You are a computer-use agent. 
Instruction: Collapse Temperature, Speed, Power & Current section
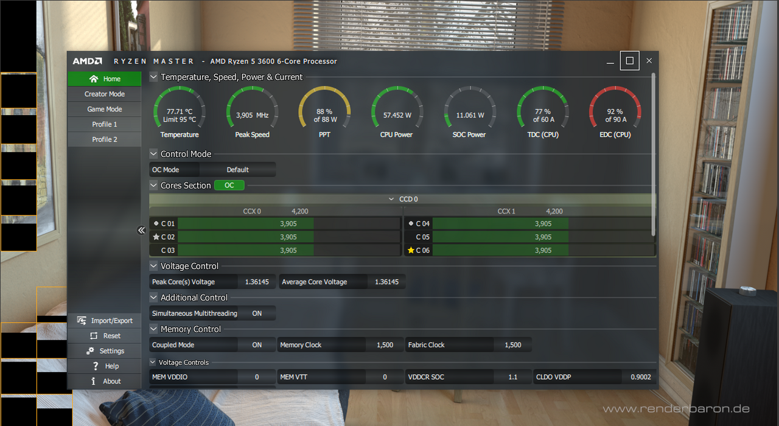click(x=153, y=77)
